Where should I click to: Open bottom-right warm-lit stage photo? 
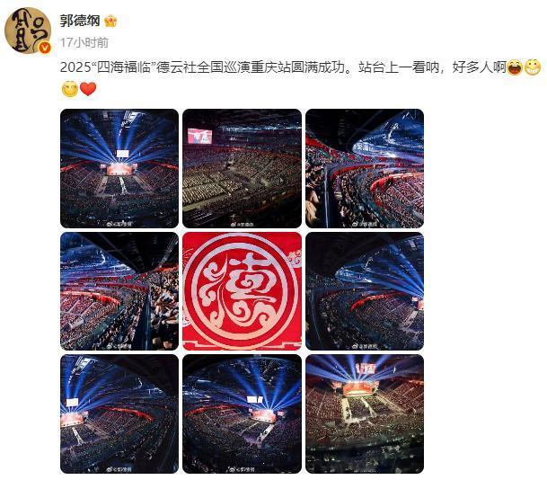click(365, 414)
